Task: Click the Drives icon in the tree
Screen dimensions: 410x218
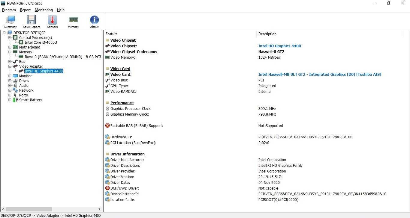Action: 15,81
